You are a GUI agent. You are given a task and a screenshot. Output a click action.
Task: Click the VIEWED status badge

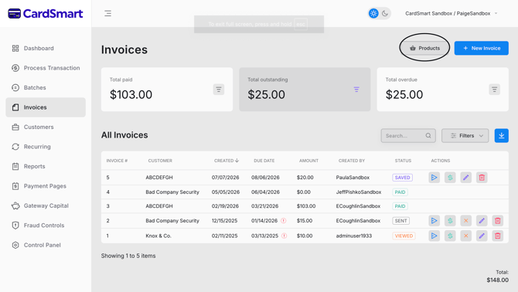[404, 236]
